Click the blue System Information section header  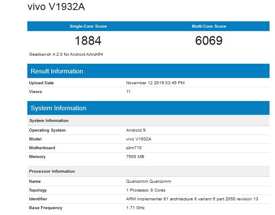point(148,108)
